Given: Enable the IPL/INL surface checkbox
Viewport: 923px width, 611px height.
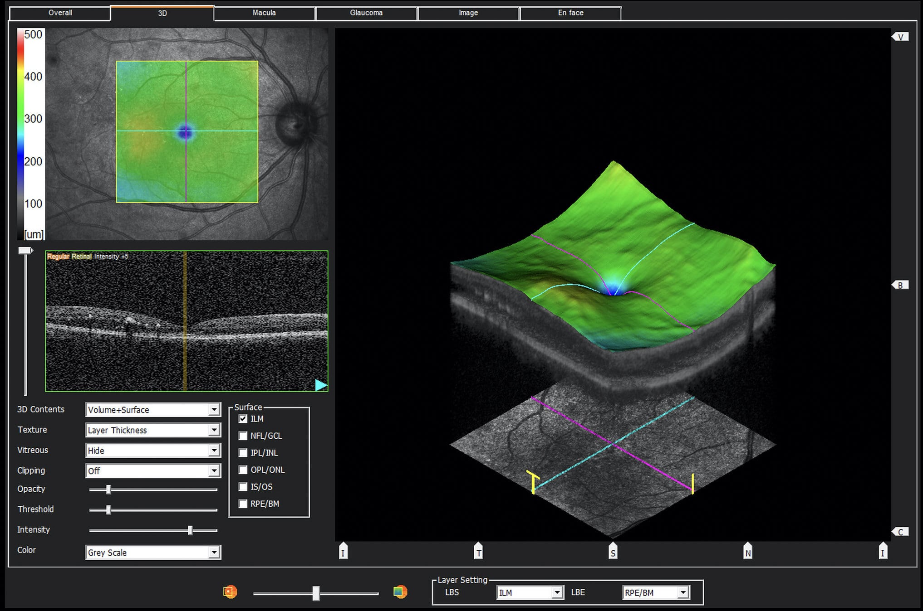Looking at the screenshot, I should (243, 453).
